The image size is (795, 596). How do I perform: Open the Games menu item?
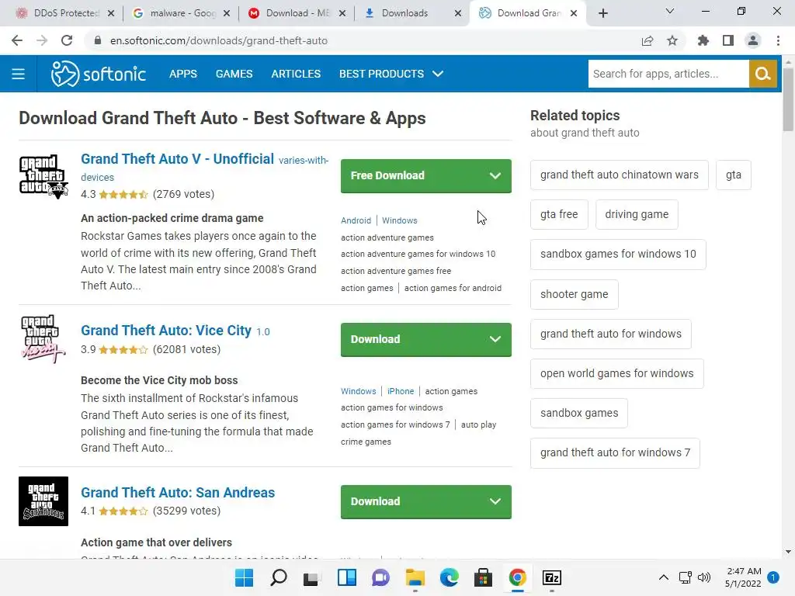[234, 74]
